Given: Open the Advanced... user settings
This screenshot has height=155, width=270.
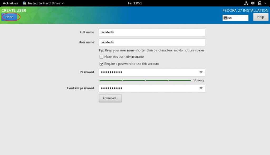Looking at the screenshot, I should (110, 98).
